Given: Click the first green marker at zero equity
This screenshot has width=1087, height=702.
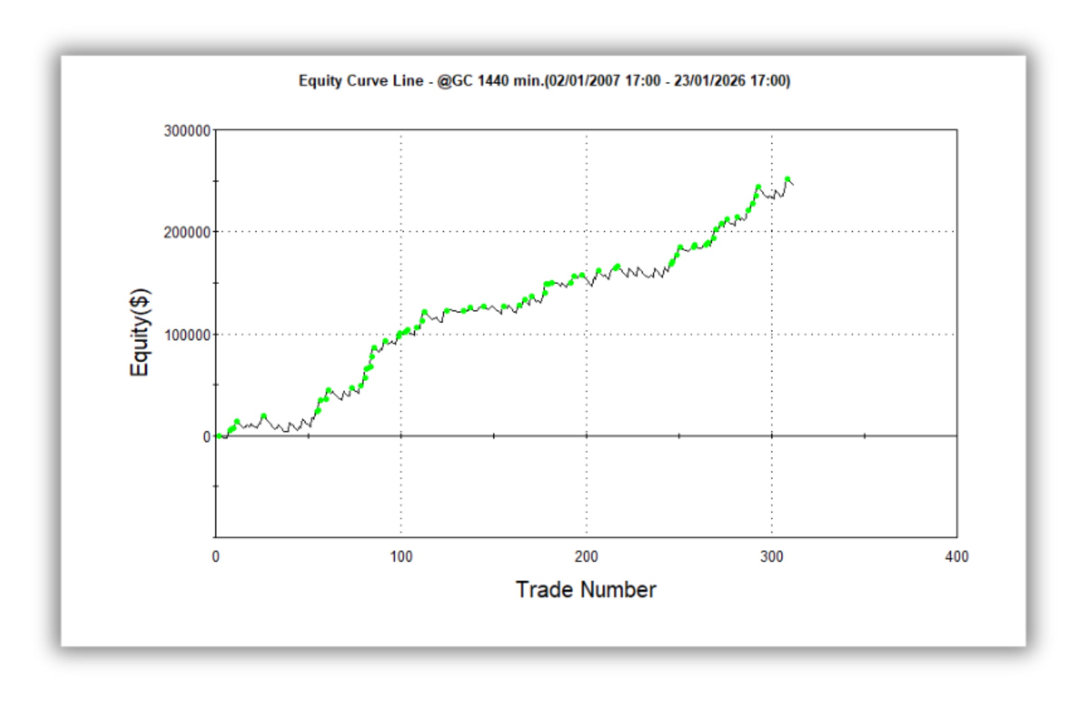Looking at the screenshot, I should [x=219, y=436].
